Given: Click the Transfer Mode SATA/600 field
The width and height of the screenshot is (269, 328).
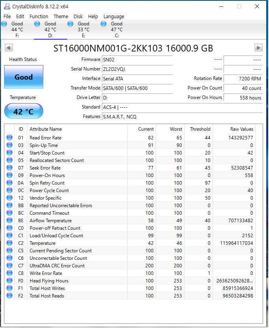Looking at the screenshot, I should pos(137,88).
